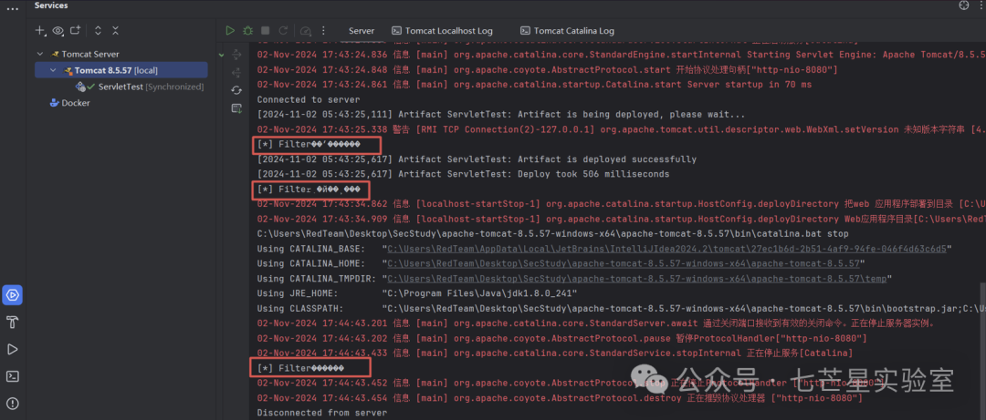Screen dimensions: 986x420
Task: Open the Problems tool window icon
Action: [12, 403]
